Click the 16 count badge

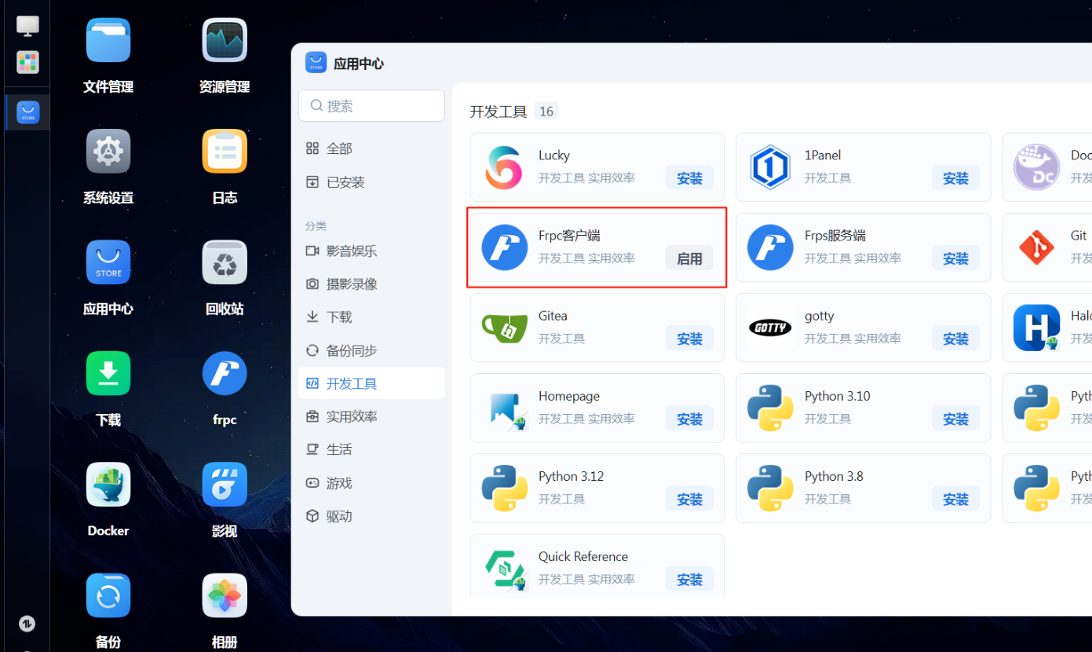click(x=546, y=112)
